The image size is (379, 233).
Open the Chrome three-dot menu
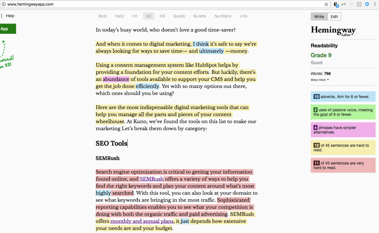pyautogui.click(x=375, y=4)
